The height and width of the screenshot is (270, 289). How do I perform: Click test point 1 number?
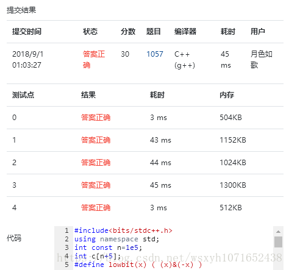(x=14, y=140)
